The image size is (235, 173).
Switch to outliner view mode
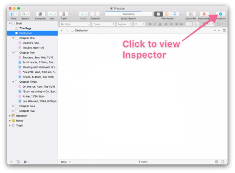click(175, 14)
